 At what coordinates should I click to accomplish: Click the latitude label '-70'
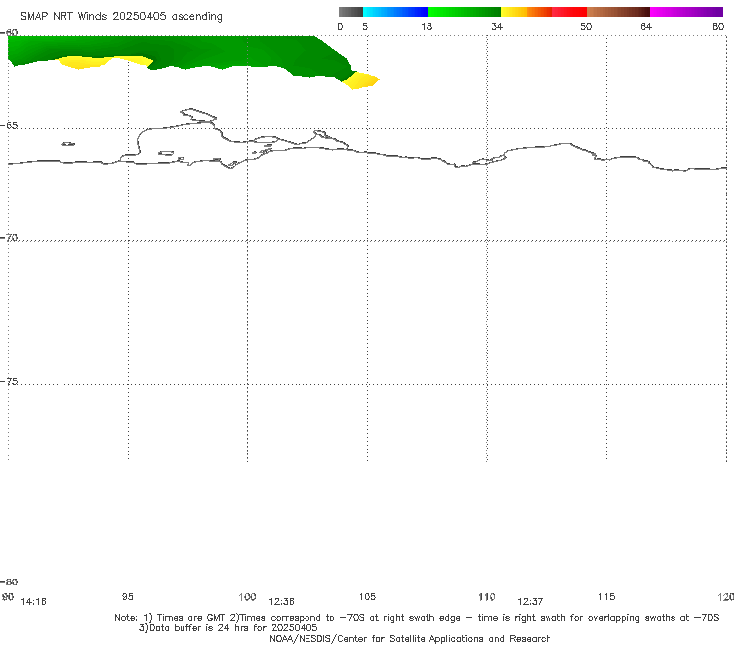click(x=9, y=238)
